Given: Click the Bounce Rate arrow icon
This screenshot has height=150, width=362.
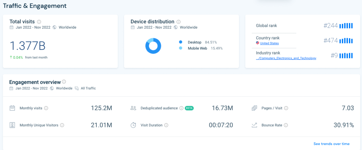Looking at the screenshot, I should point(254,125).
